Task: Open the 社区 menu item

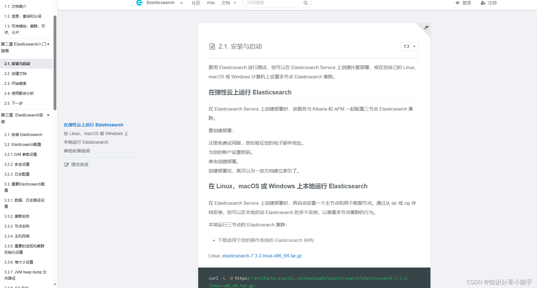Action: click(196, 3)
